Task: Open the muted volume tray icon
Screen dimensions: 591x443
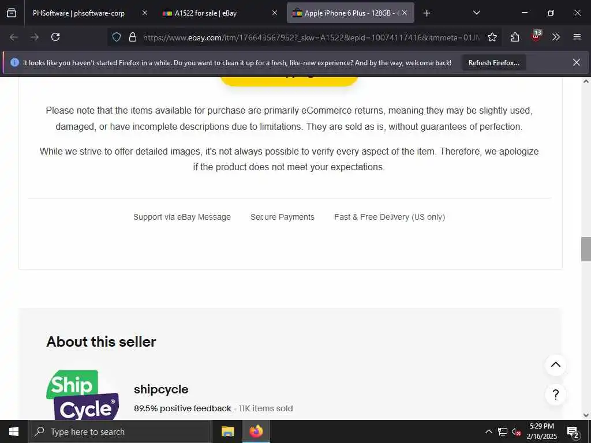Action: click(x=516, y=431)
